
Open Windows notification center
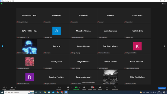pyautogui.click(x=164, y=92)
